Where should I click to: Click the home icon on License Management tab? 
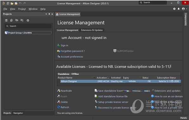pyautogui.click(x=57, y=14)
